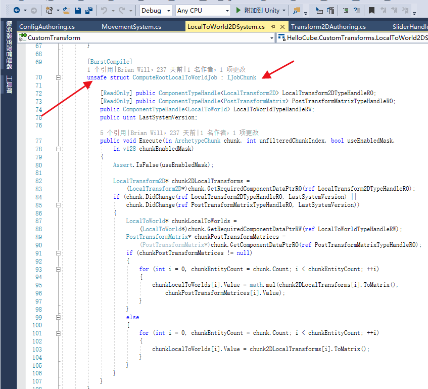Open the Undo history dropdown arrow

point(113,11)
